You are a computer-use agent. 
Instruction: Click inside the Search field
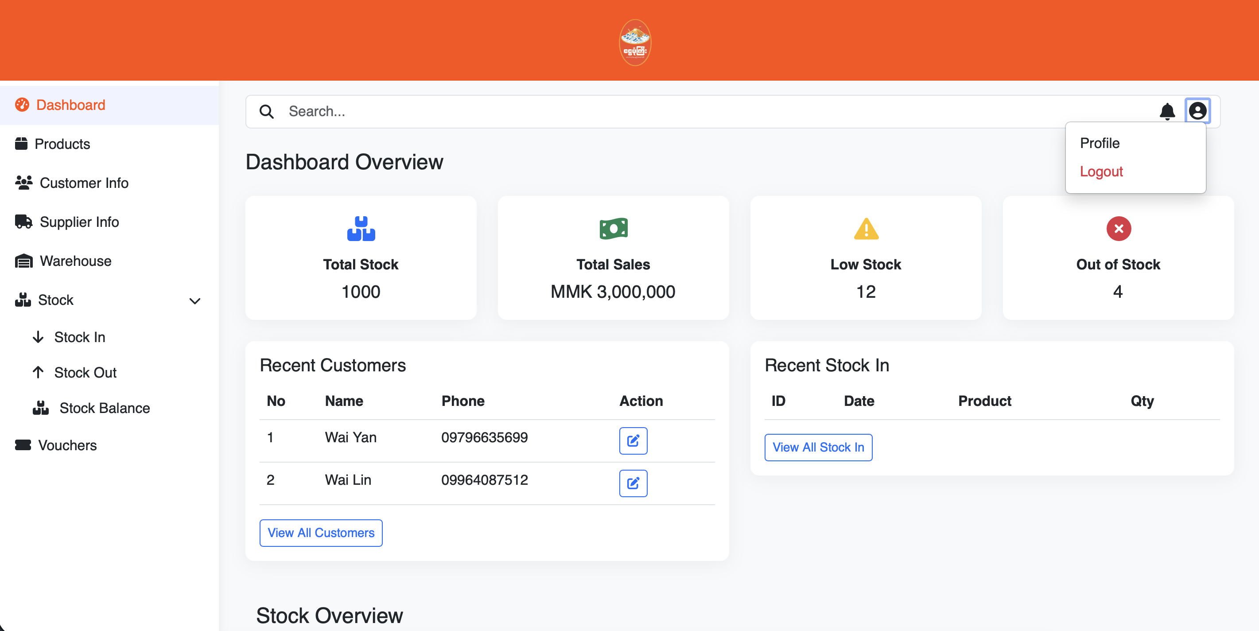click(440, 111)
